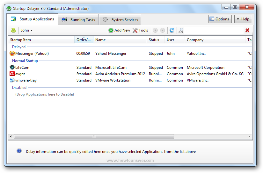The image size is (263, 173).
Task: Click the Avira Operations GmbH company cell
Action: [215, 74]
